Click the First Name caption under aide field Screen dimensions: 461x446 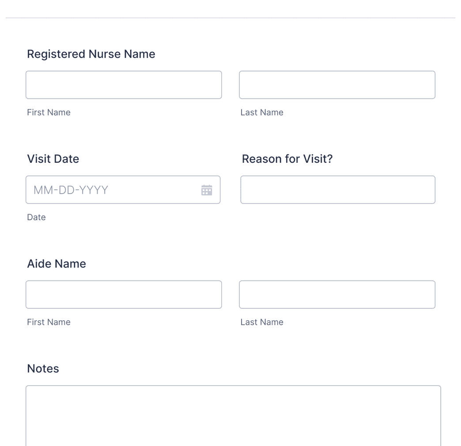[49, 322]
